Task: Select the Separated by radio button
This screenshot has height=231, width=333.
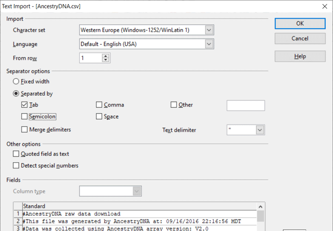Action: (16, 94)
